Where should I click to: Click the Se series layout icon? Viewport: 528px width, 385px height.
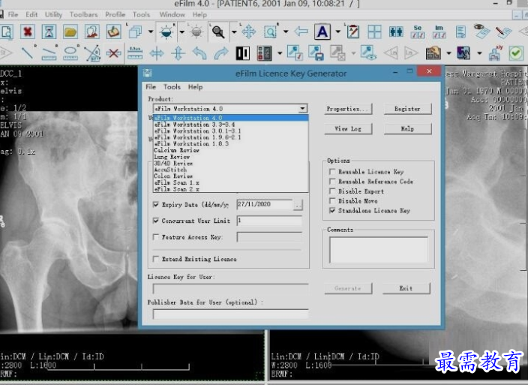(x=417, y=32)
